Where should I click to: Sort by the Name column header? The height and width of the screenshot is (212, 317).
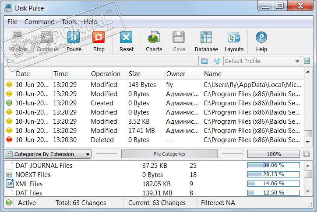click(253, 74)
